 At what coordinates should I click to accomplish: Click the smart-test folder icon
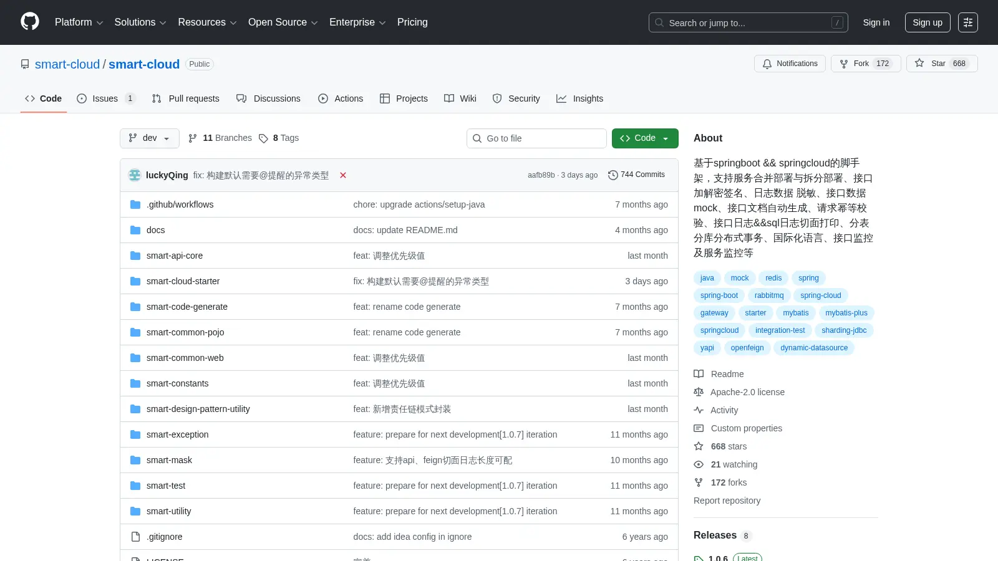click(x=135, y=486)
